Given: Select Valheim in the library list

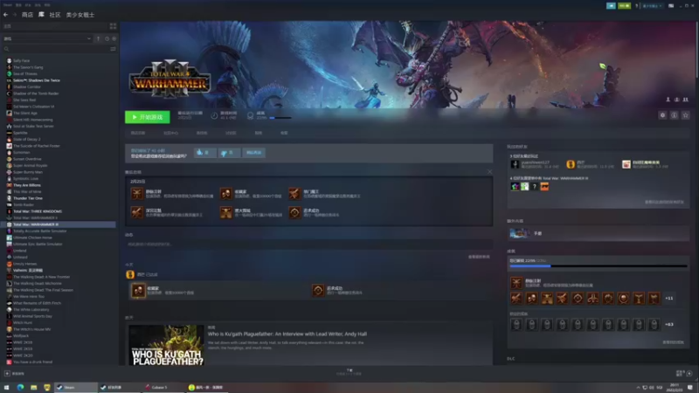Looking at the screenshot, I should pos(28,270).
